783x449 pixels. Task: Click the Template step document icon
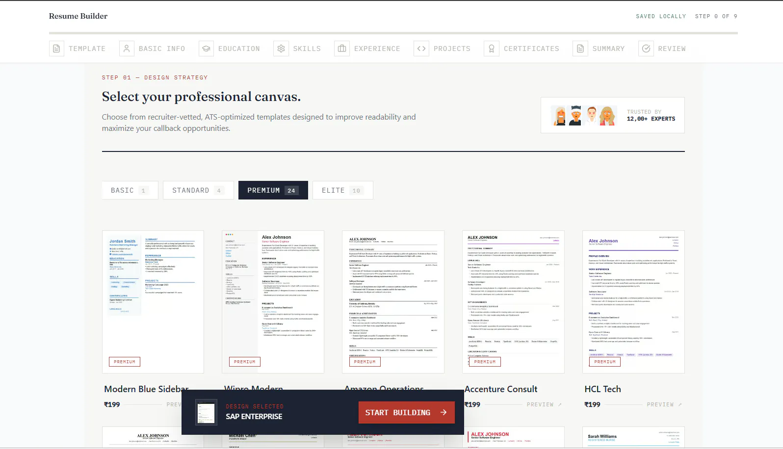click(x=56, y=49)
